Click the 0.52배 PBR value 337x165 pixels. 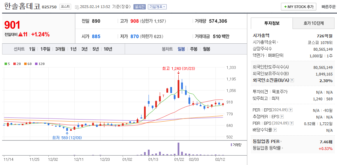[x=309, y=124]
